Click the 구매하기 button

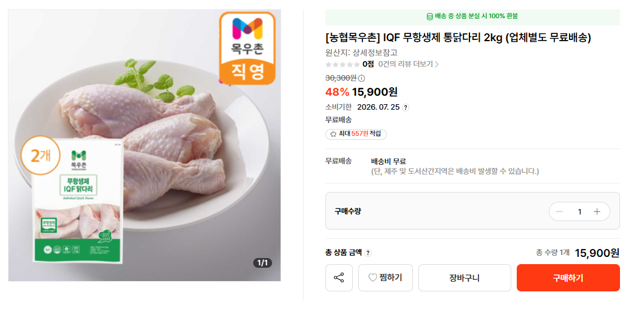(x=568, y=277)
